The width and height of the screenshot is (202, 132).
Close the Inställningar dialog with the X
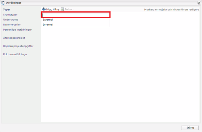coord(199,3)
